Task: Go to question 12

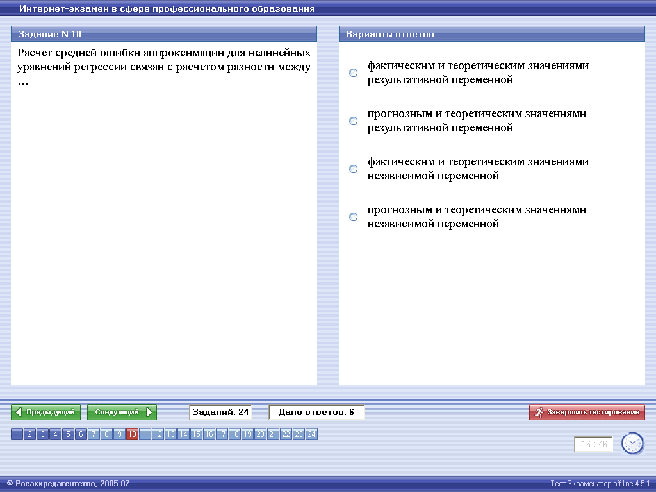Action: (158, 434)
